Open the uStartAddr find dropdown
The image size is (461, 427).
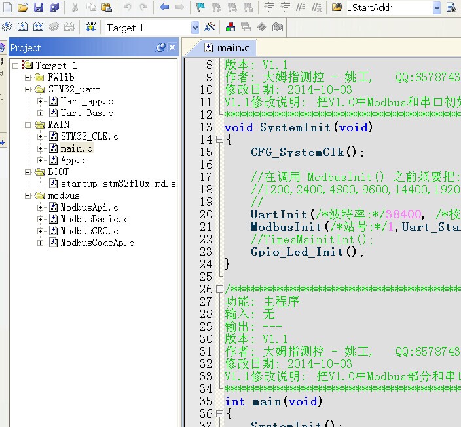point(437,8)
